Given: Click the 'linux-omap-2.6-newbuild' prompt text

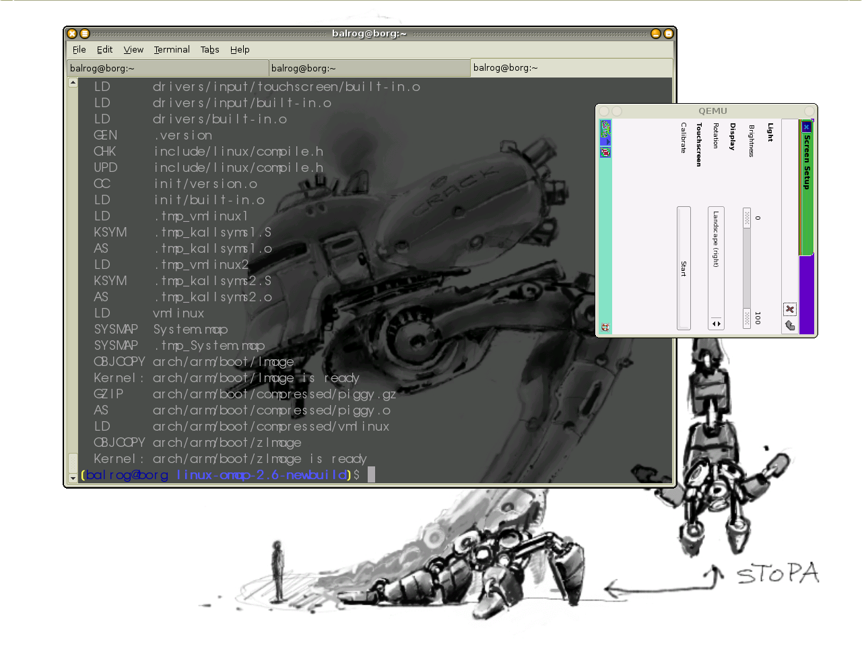Looking at the screenshot, I should pos(262,475).
